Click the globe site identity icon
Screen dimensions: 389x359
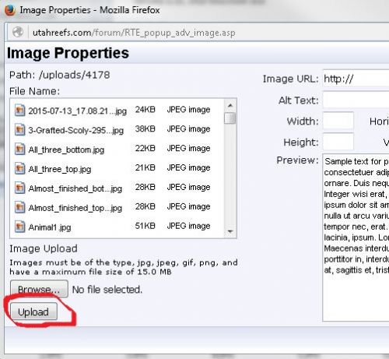point(18,32)
